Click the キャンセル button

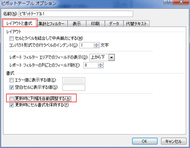173,141
